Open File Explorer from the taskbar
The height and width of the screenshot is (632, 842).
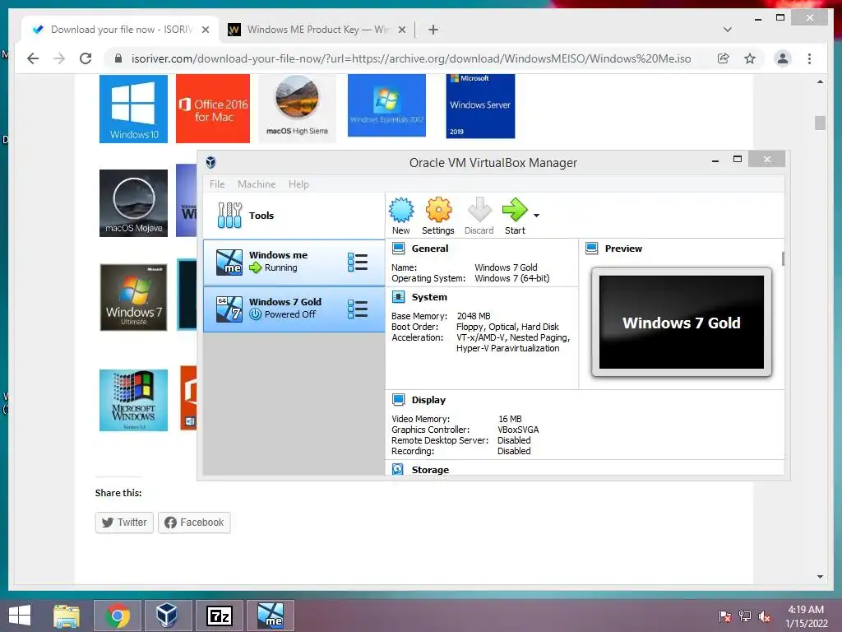(67, 616)
